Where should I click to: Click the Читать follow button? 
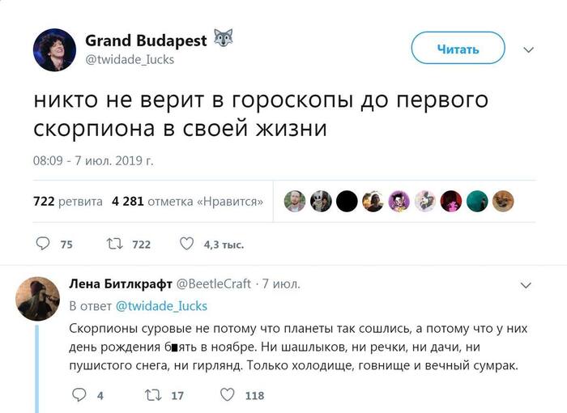pos(458,49)
